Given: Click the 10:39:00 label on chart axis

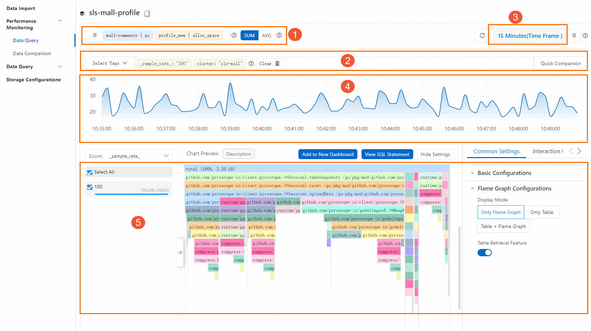Looking at the screenshot, I should click(x=230, y=129).
